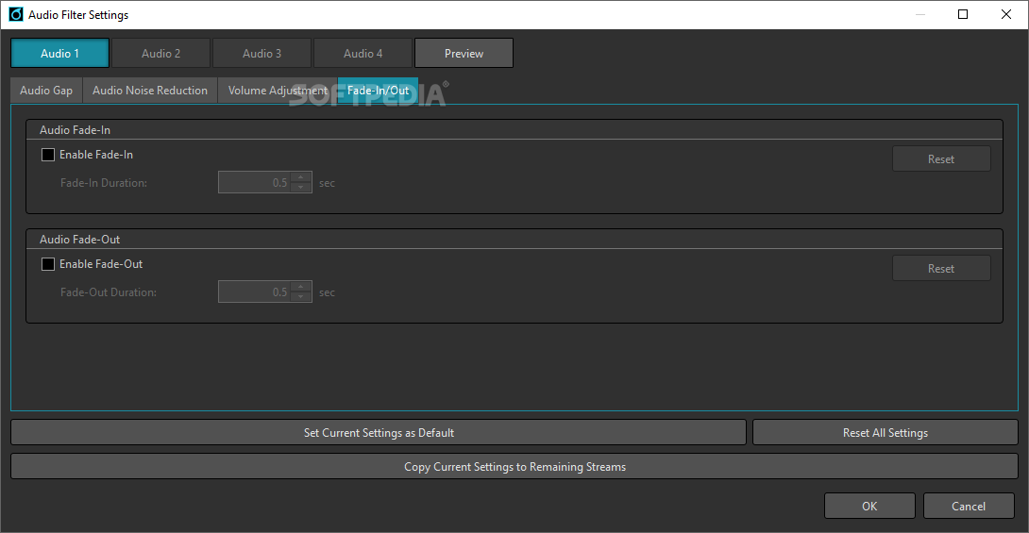This screenshot has width=1029, height=533.
Task: Click the Enable Fade-Out label text
Action: (101, 264)
